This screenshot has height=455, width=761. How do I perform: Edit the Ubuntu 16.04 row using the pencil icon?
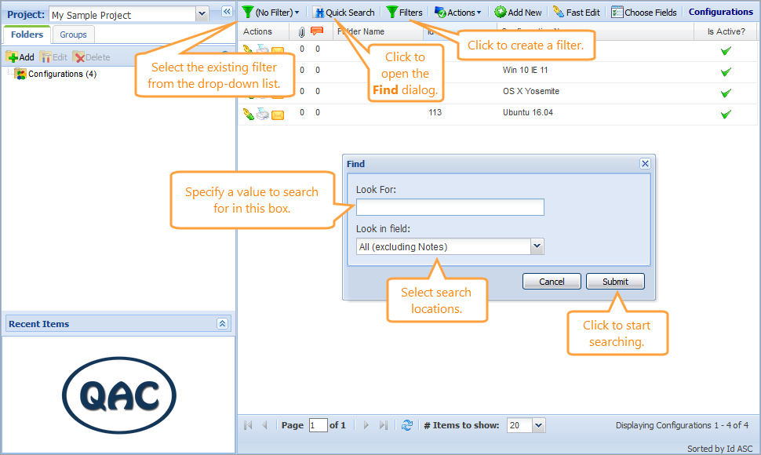249,113
